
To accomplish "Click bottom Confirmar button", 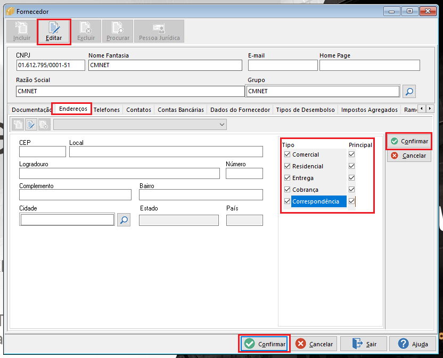I will pos(265,344).
